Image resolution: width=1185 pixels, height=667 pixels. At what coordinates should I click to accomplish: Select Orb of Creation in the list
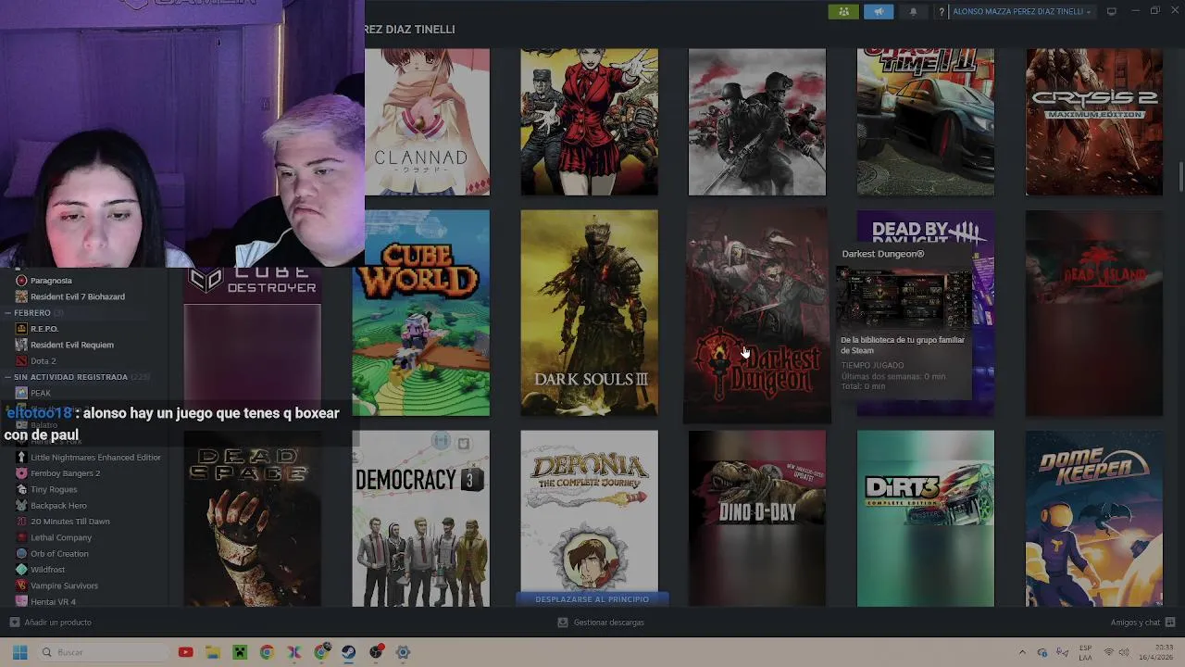click(x=59, y=554)
